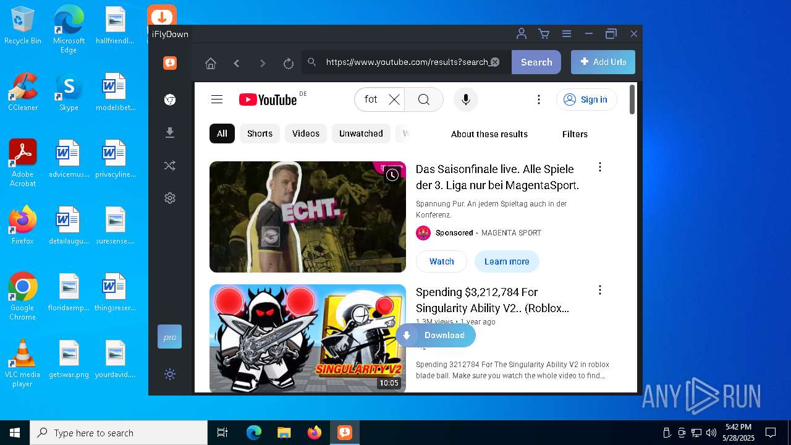
Task: Open iFlyDown home sidebar icon
Action: click(x=170, y=63)
